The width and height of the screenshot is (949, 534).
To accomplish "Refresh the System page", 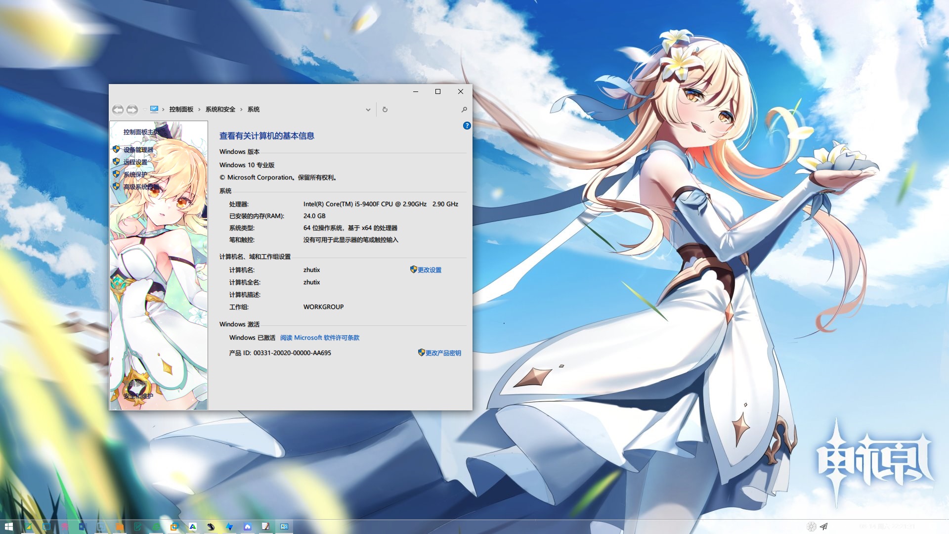I will [x=385, y=109].
